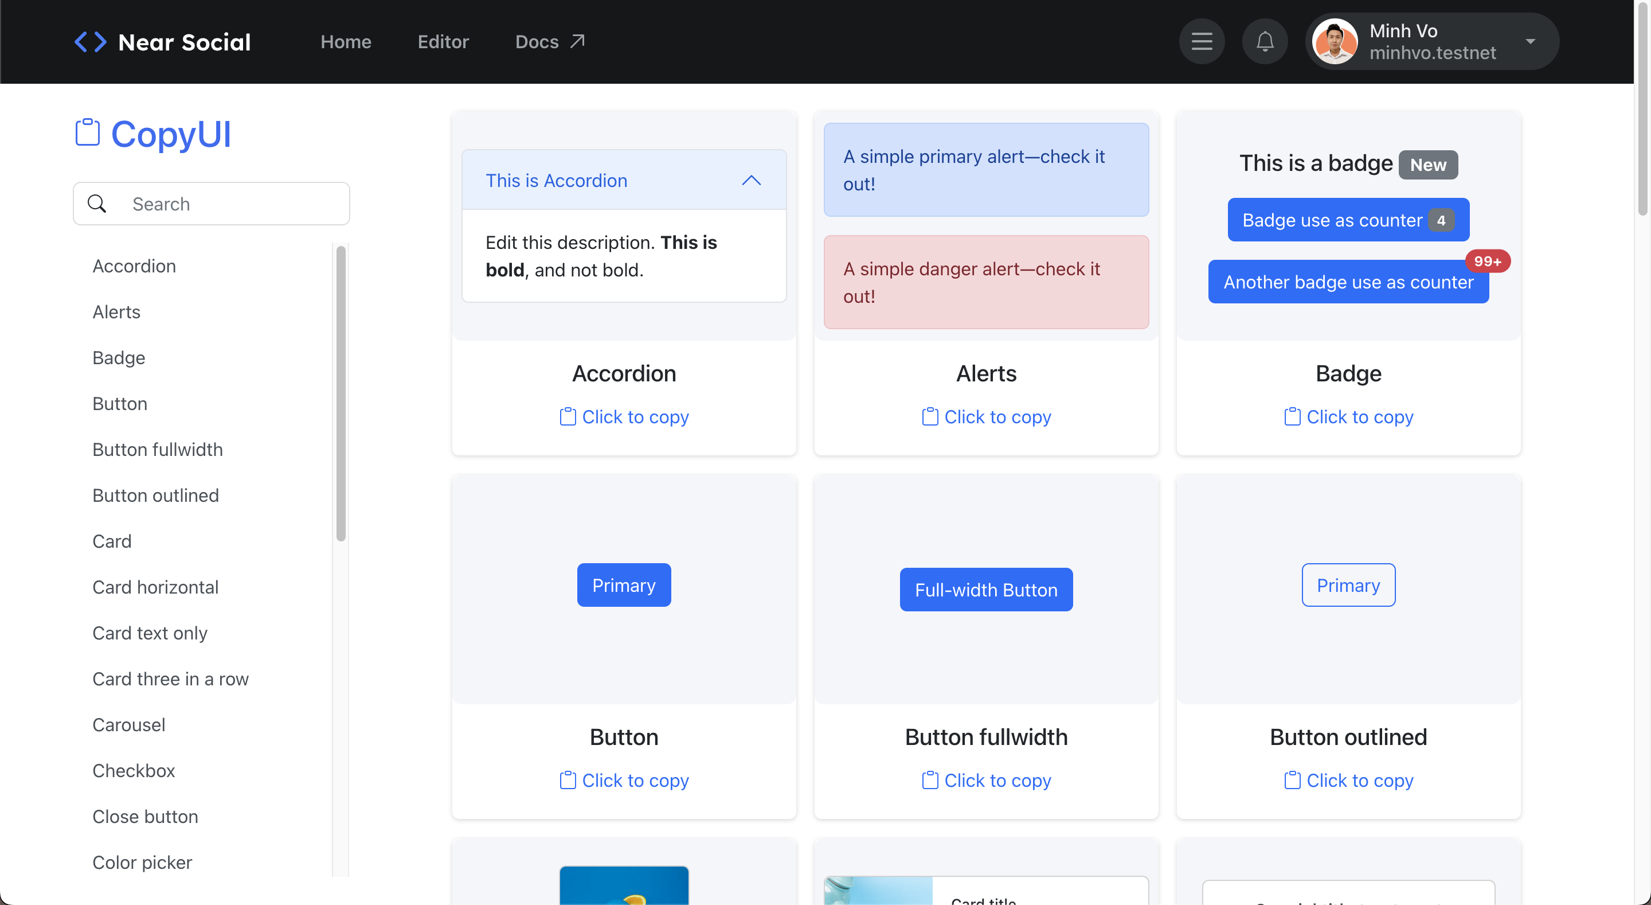
Task: Click the clipboard icon under Button outlined
Action: [x=1292, y=781]
